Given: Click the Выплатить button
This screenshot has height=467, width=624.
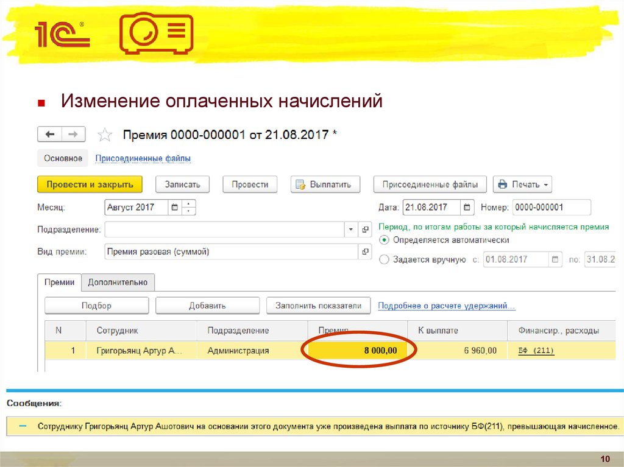Looking at the screenshot, I should (325, 184).
